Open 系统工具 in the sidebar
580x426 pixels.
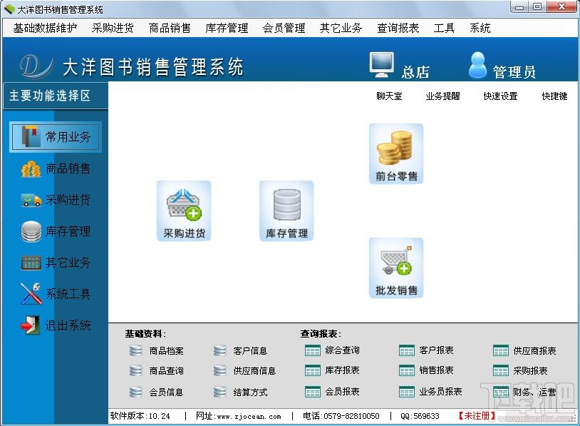point(56,294)
